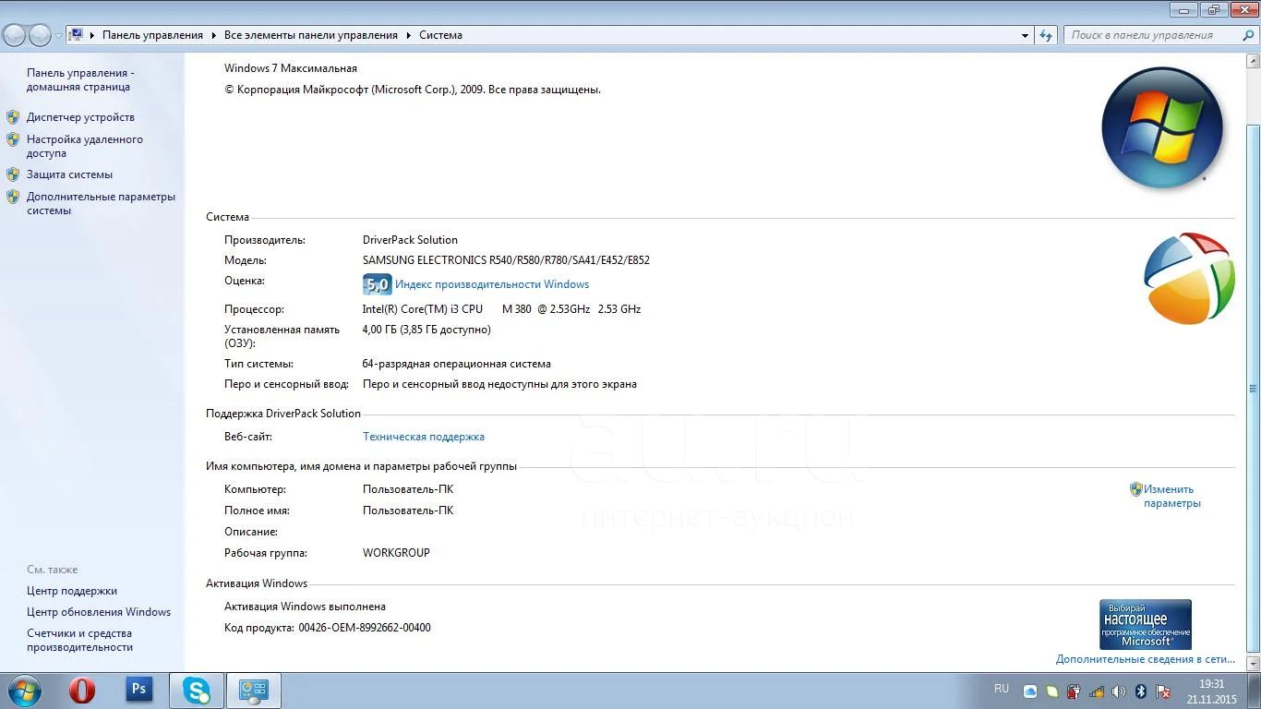The width and height of the screenshot is (1261, 709).
Task: Click the Forward navigation arrow
Action: point(40,35)
